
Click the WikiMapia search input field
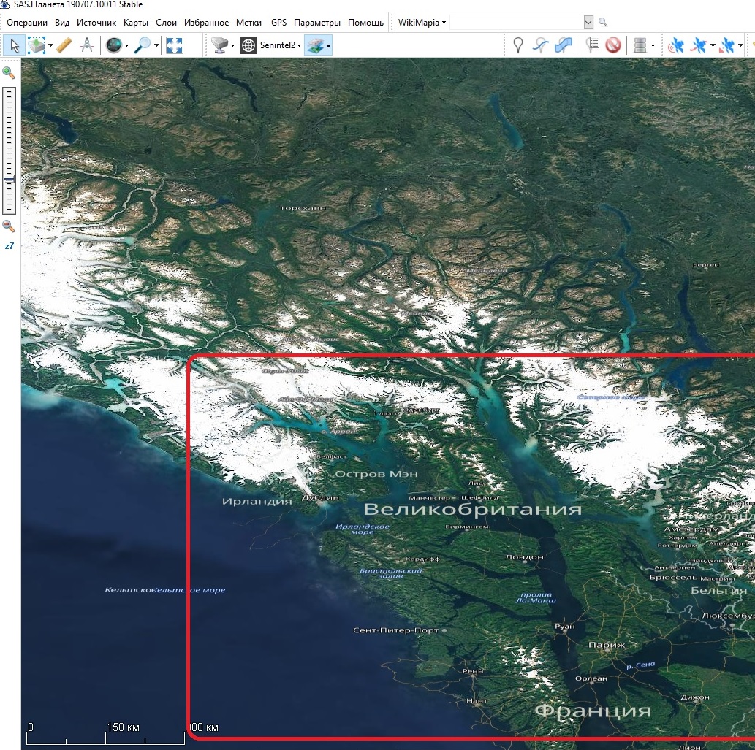pos(516,23)
